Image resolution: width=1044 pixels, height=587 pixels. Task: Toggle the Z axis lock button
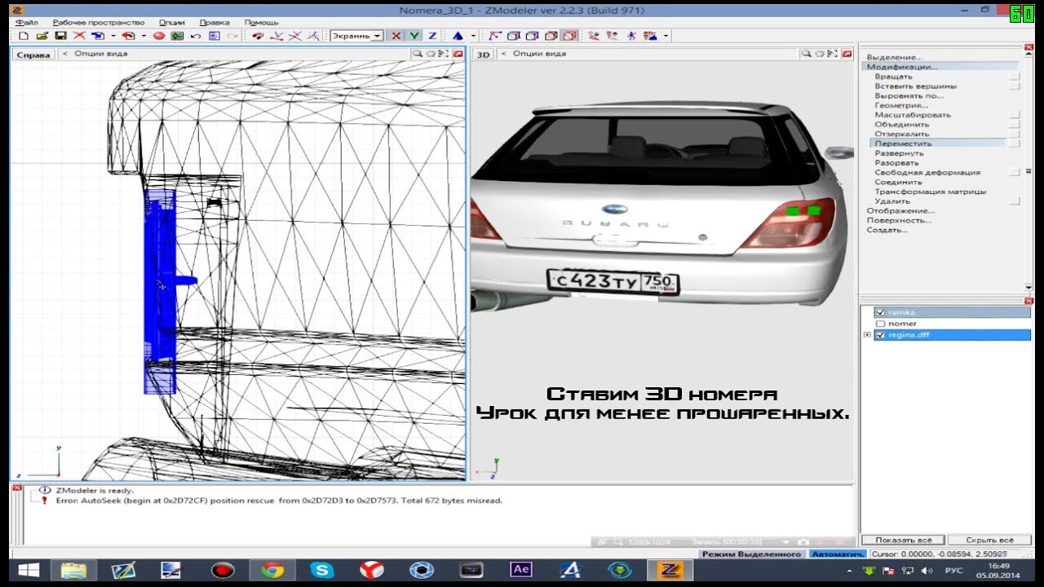click(432, 36)
